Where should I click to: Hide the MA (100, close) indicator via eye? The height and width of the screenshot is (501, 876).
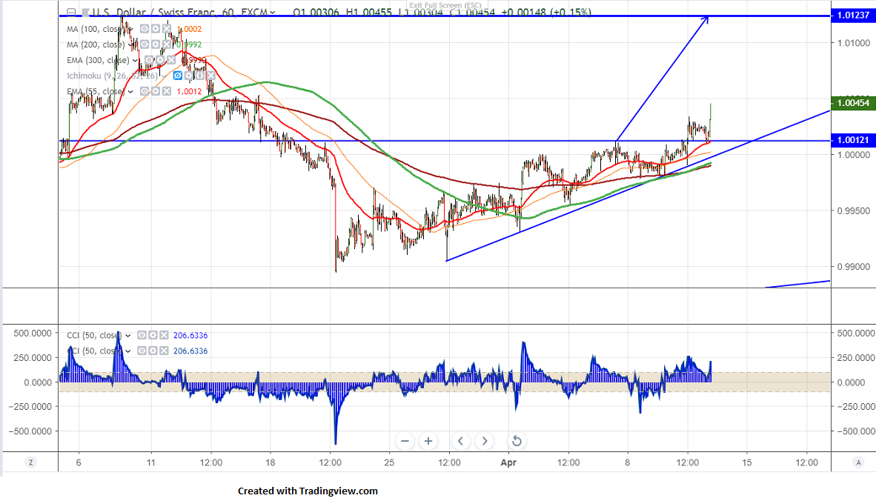(x=144, y=29)
